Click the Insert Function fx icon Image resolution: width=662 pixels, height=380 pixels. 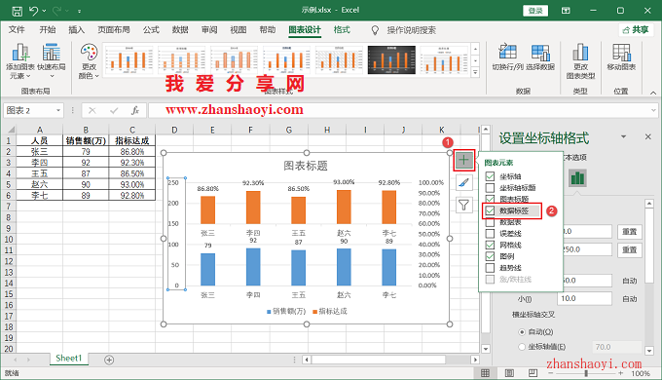click(x=135, y=111)
